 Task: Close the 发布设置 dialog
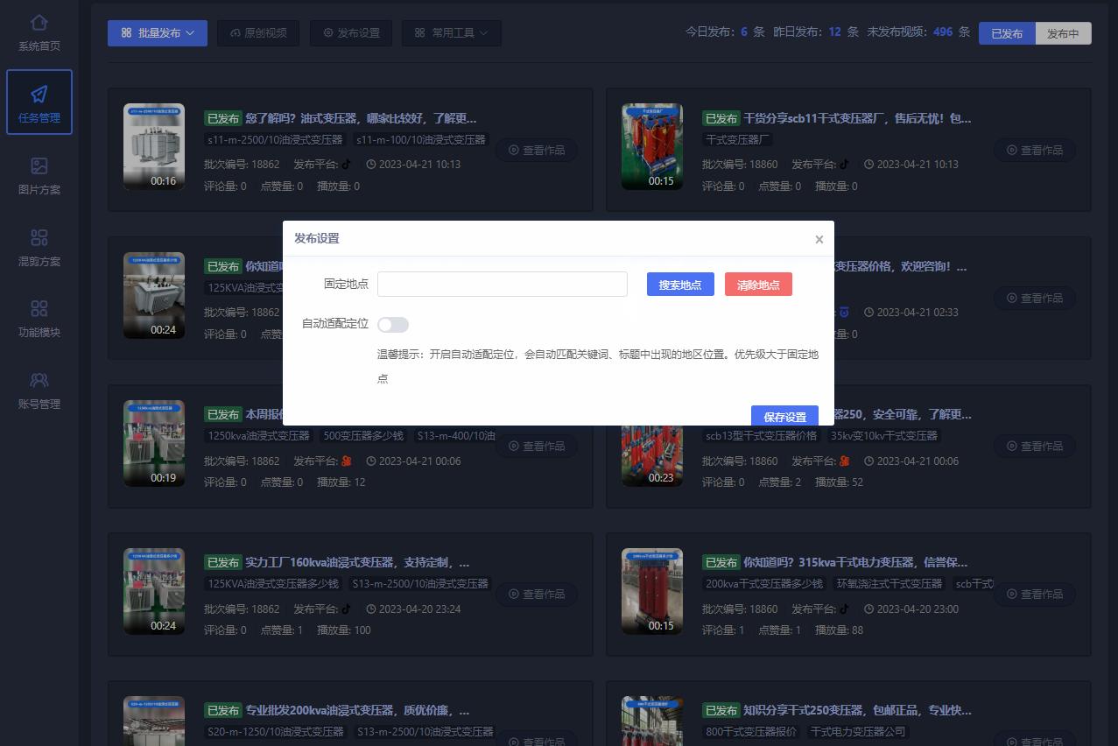coord(819,238)
